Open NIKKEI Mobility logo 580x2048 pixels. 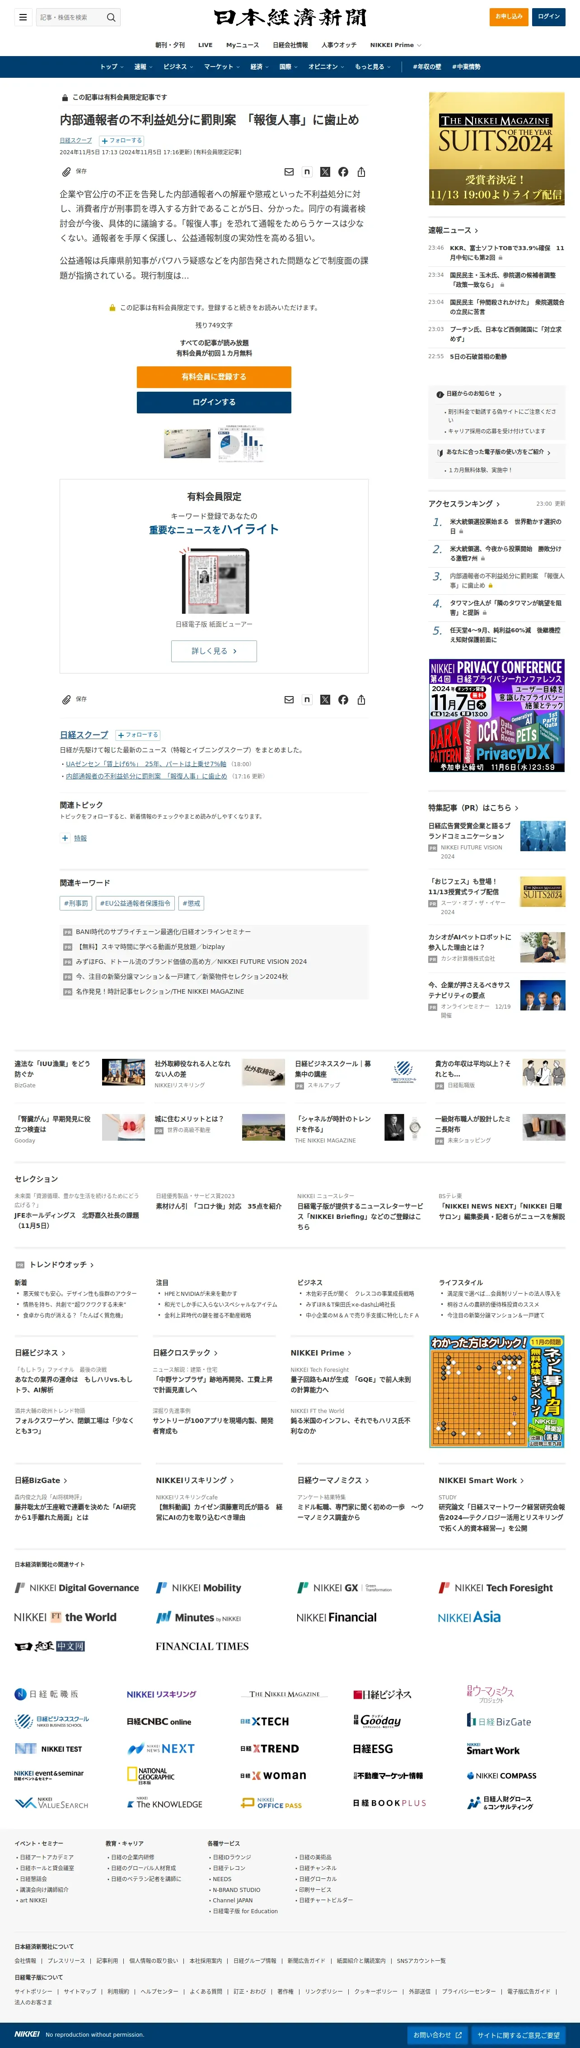(x=199, y=1588)
